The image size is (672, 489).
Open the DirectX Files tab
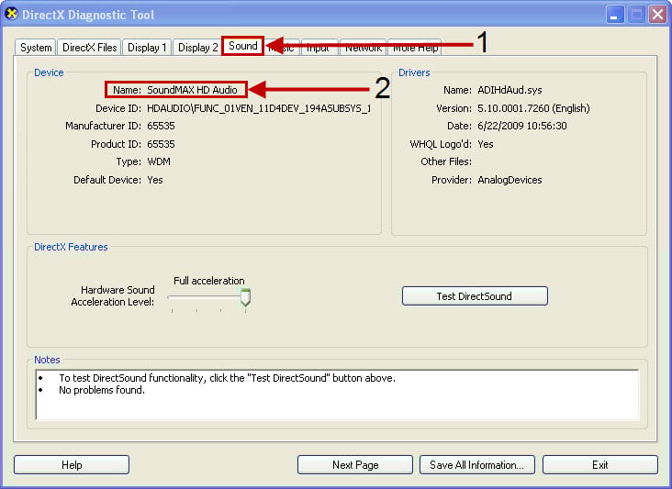90,48
